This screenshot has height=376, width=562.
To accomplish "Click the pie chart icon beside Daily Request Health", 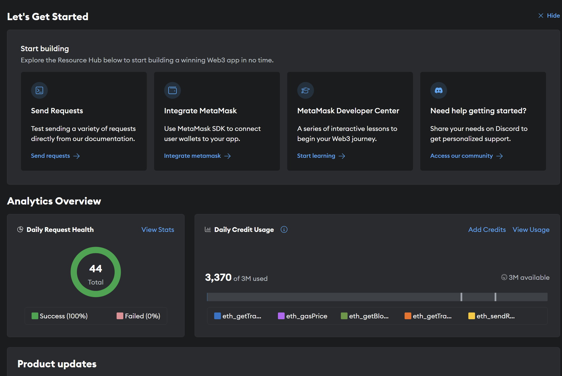I will (x=20, y=229).
